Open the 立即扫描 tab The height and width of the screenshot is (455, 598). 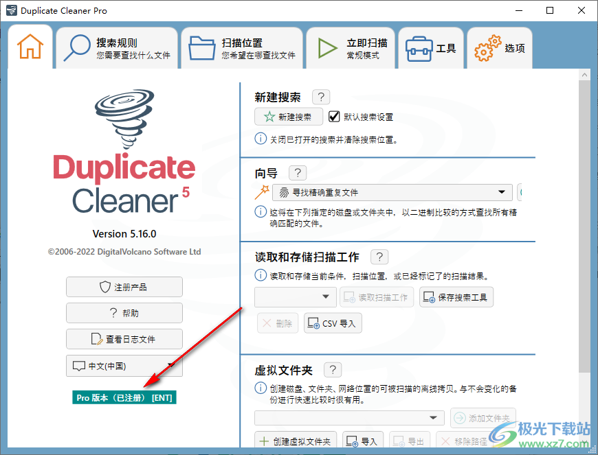tap(351, 48)
